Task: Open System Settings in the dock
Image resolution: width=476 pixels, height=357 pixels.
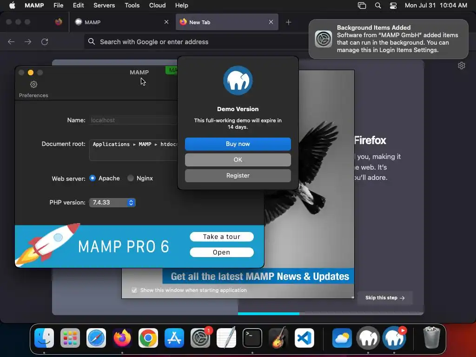Action: click(x=200, y=338)
